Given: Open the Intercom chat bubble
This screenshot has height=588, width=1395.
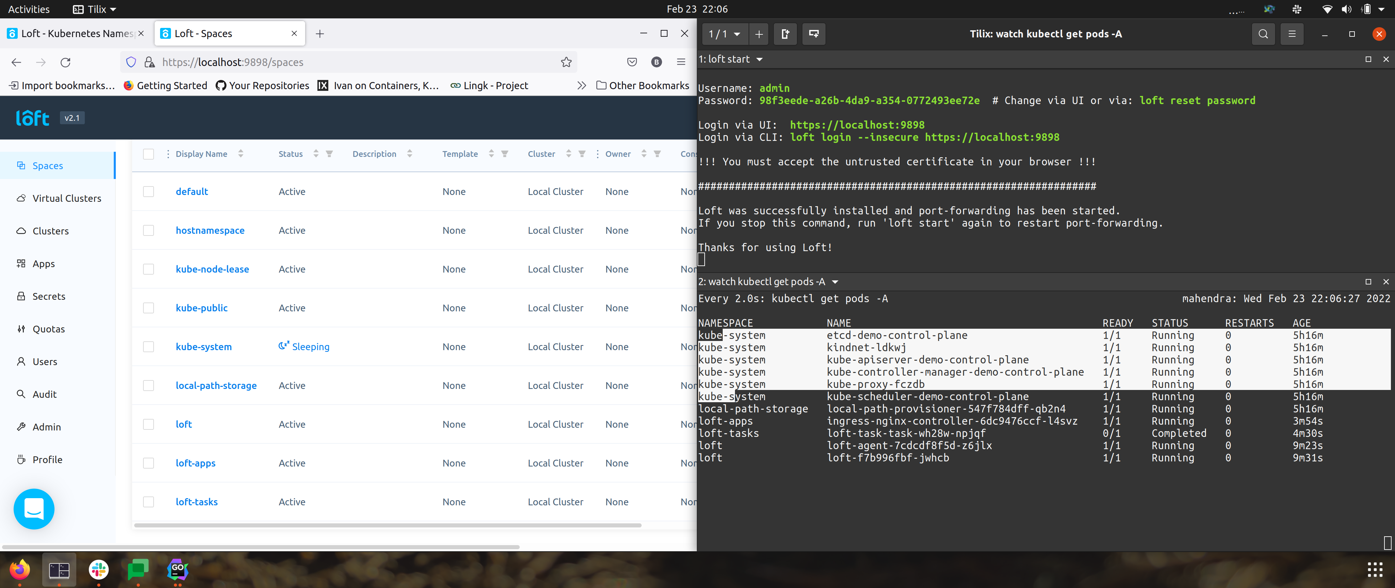Looking at the screenshot, I should [x=34, y=509].
